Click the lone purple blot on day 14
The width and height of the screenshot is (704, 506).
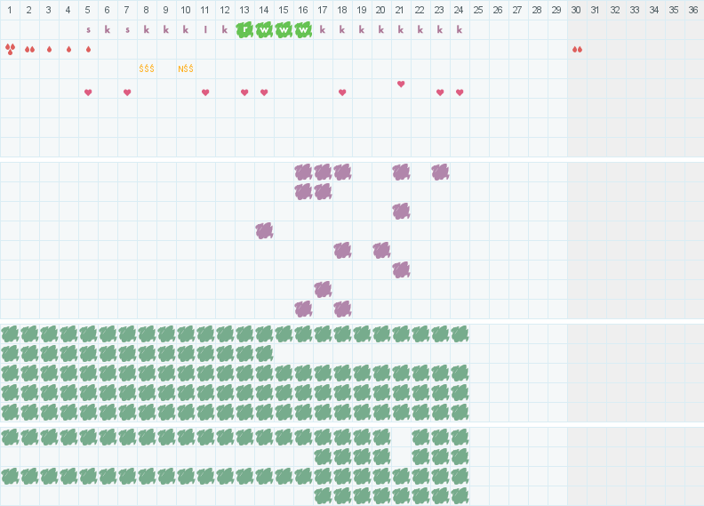click(265, 231)
